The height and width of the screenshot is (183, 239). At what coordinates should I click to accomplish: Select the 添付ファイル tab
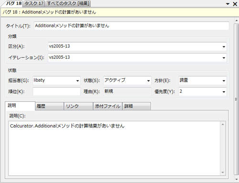(x=108, y=106)
